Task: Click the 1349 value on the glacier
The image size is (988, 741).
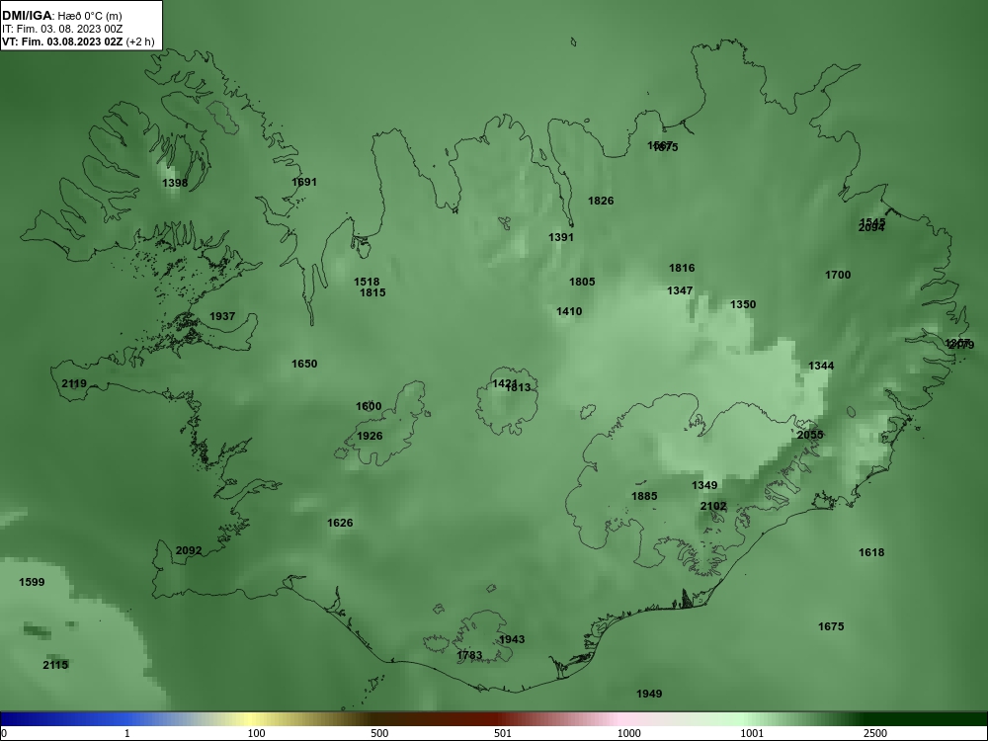Action: pos(704,485)
